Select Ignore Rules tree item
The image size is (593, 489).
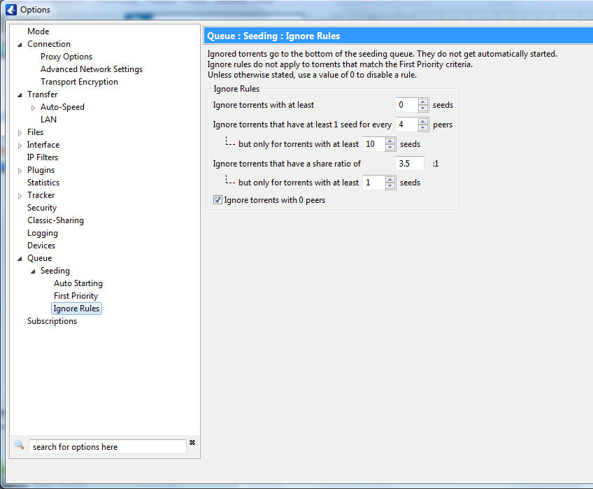point(76,309)
